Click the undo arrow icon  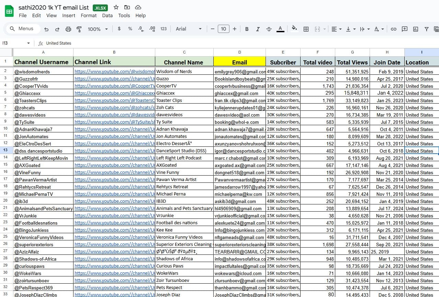click(x=46, y=29)
